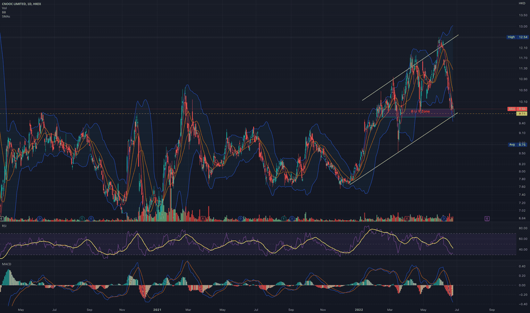
Task: Select the SMAs indicator legend
Action: coord(6,17)
